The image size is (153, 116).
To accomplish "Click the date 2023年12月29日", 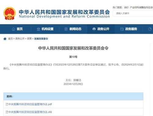I will (73, 84).
